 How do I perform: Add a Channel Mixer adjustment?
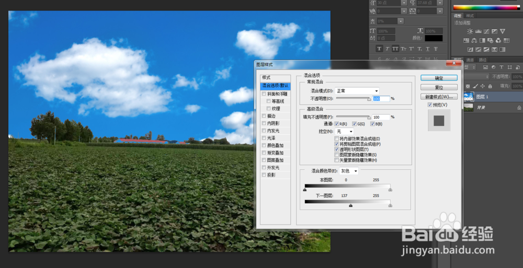click(x=498, y=40)
